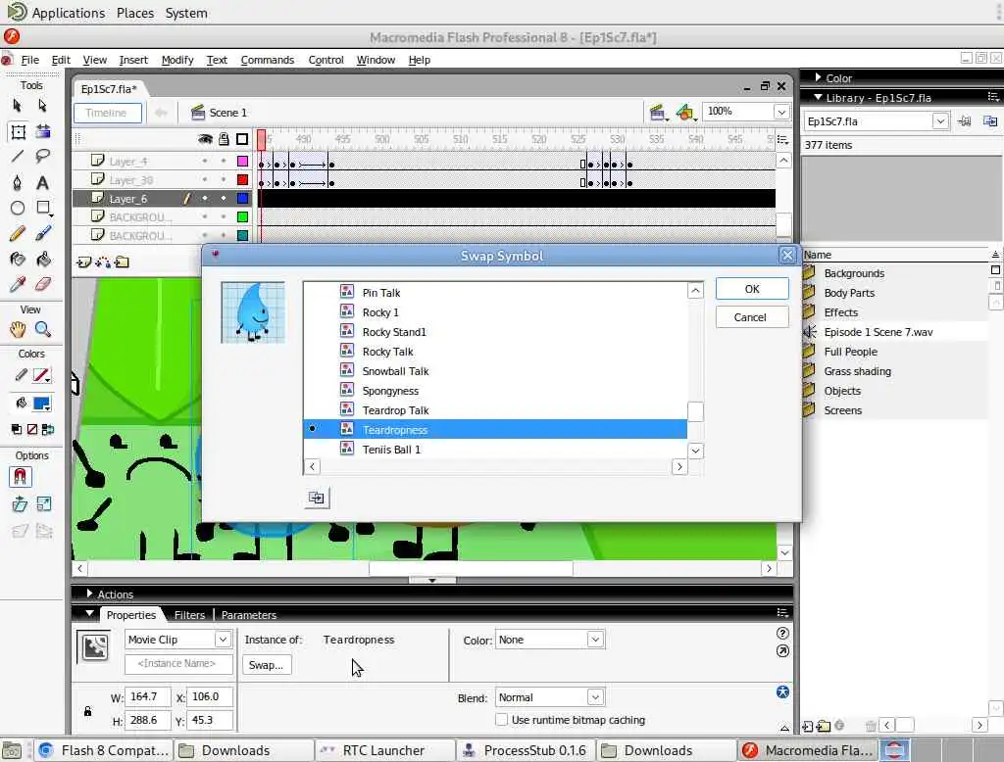Switch to the Parameters tab
1004x762 pixels.
pos(248,615)
